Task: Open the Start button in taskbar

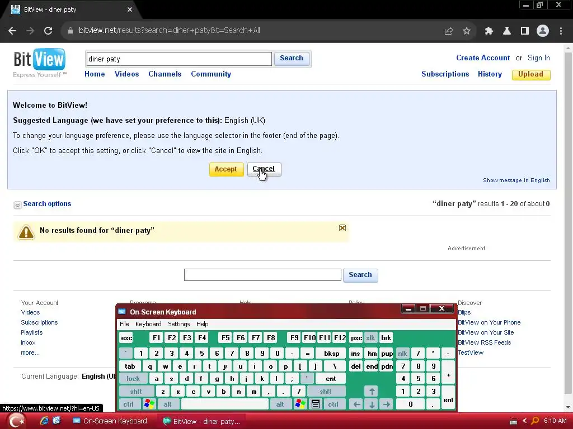Action: pyautogui.click(x=16, y=421)
